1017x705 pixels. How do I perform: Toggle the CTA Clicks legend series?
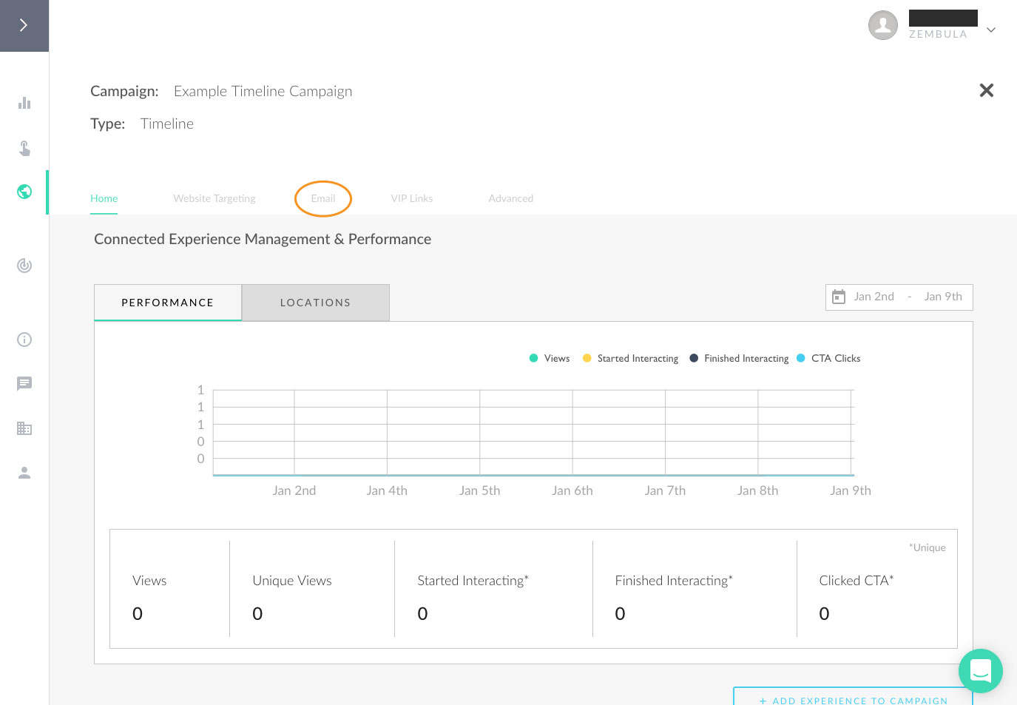(828, 358)
